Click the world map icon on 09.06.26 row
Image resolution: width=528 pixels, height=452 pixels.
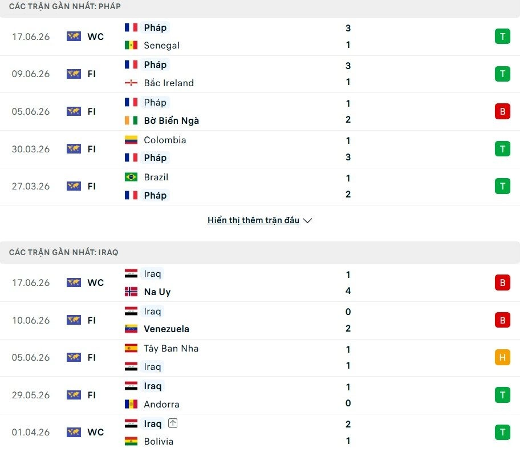(74, 74)
